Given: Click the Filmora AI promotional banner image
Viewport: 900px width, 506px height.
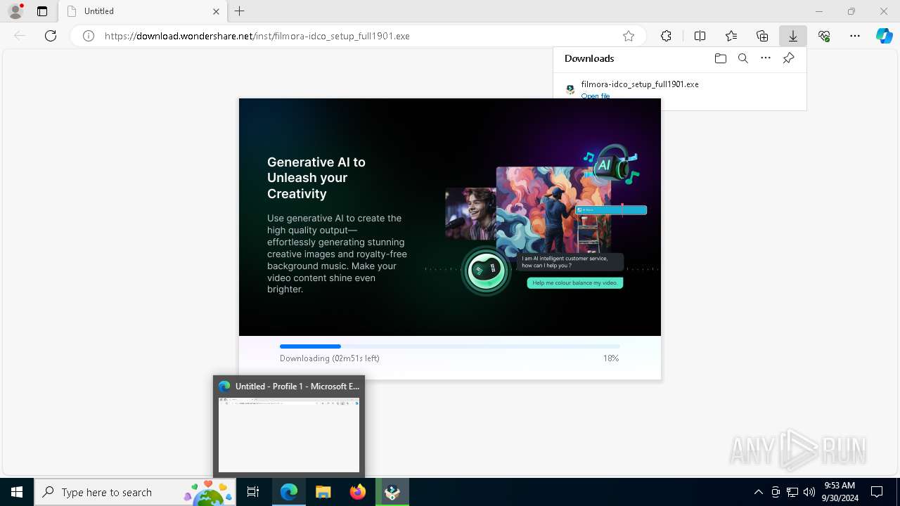Looking at the screenshot, I should tap(450, 217).
